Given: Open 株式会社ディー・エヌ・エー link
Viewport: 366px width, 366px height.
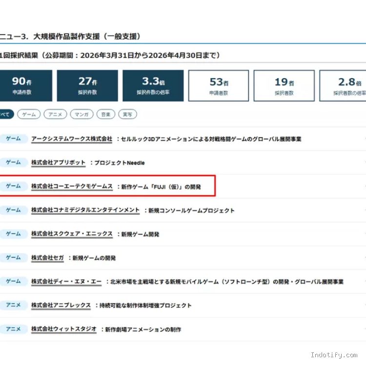Looking at the screenshot, I should coord(66,282).
